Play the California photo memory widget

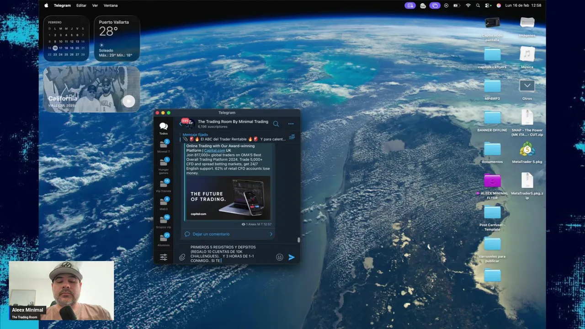[129, 101]
